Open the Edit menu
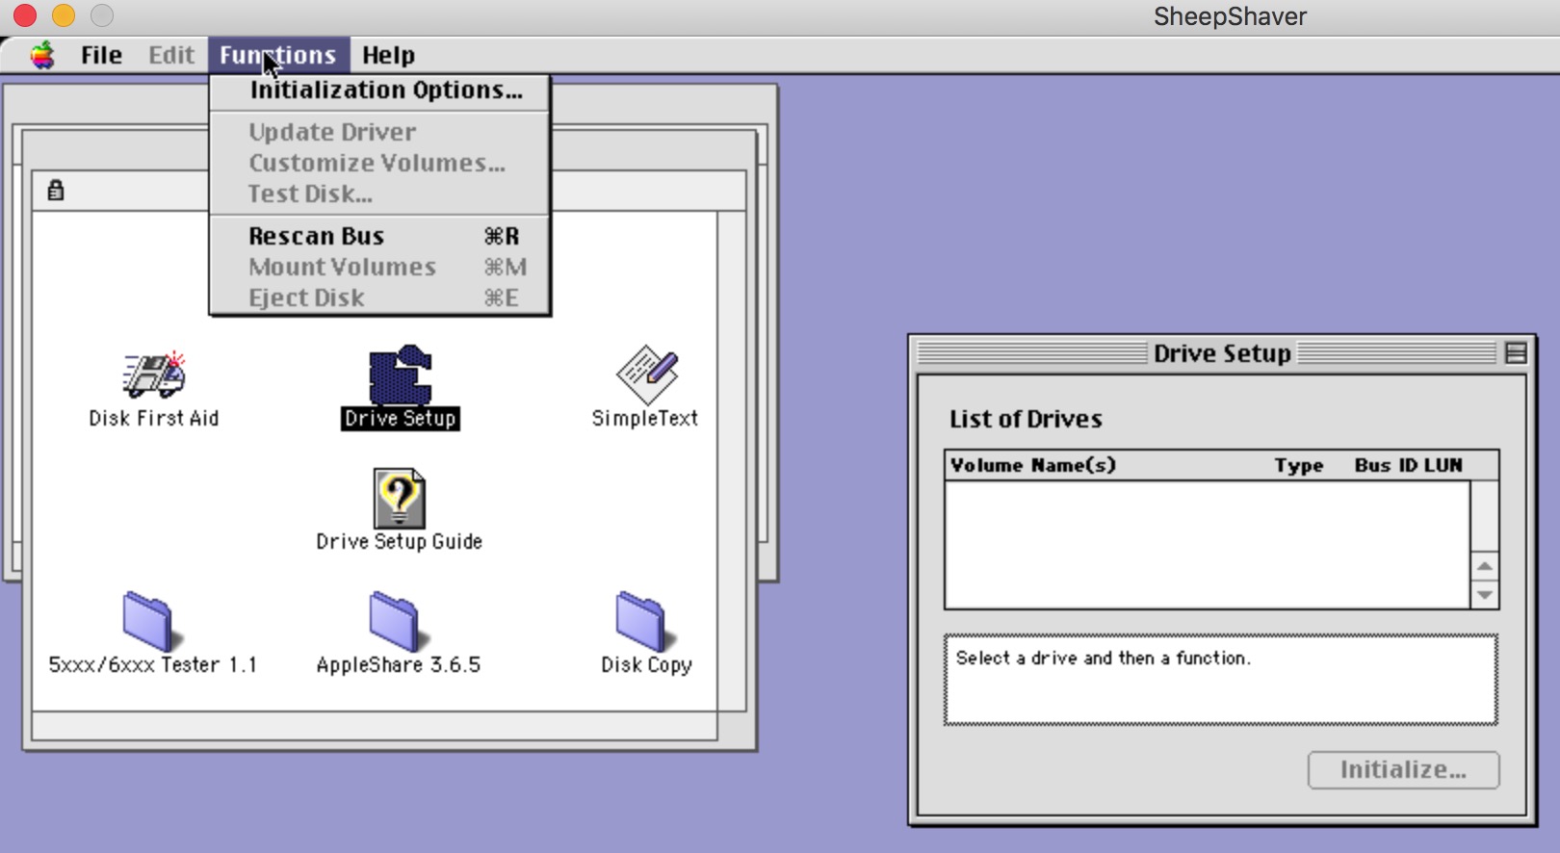Image resolution: width=1560 pixels, height=853 pixels. (171, 56)
